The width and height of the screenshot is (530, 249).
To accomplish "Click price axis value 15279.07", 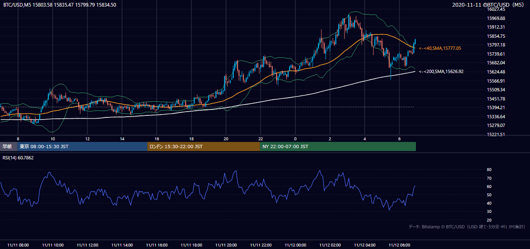I will [496, 125].
